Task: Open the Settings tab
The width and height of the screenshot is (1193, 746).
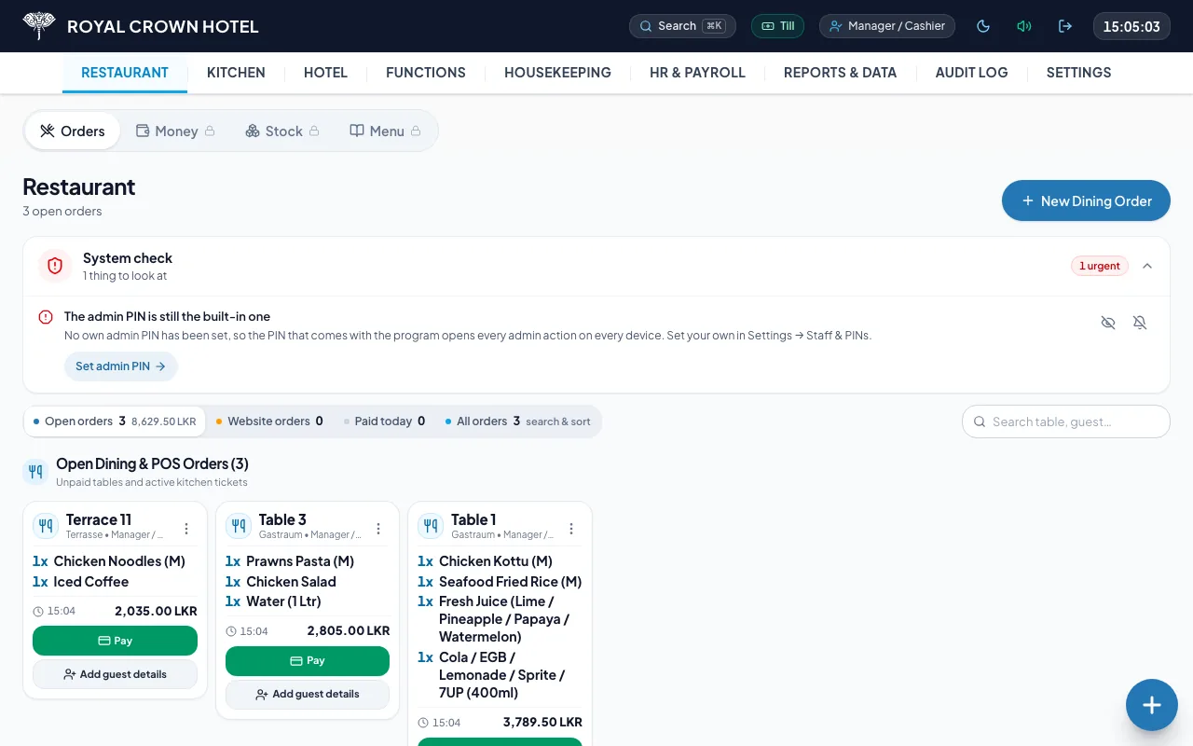Action: coord(1078,73)
